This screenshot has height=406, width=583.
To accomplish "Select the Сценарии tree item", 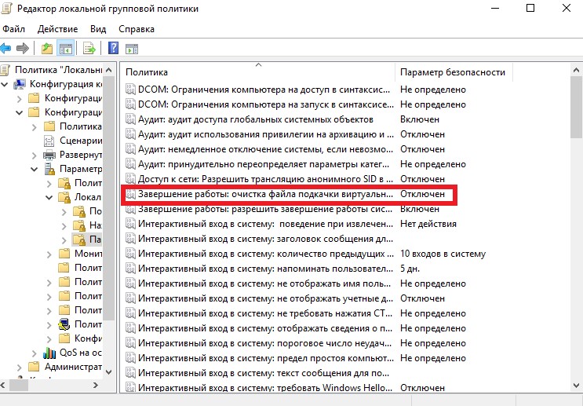I will coord(81,141).
